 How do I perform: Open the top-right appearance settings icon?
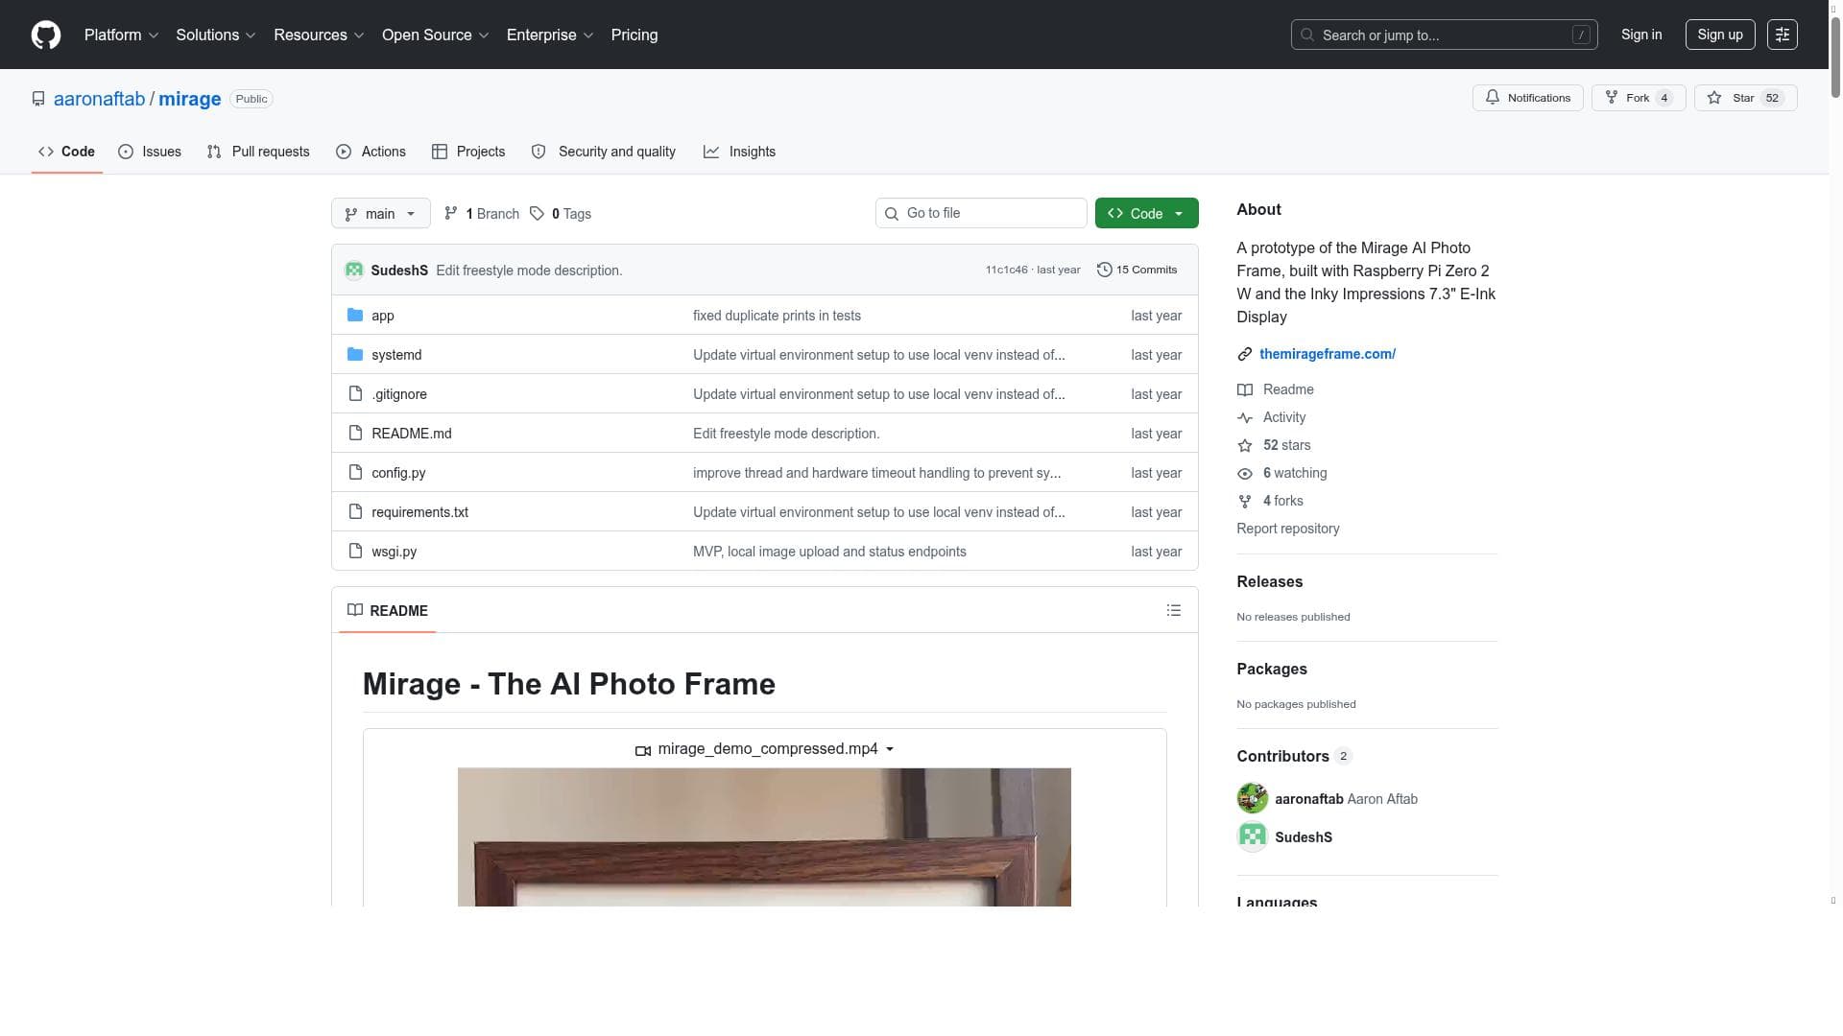coord(1782,35)
